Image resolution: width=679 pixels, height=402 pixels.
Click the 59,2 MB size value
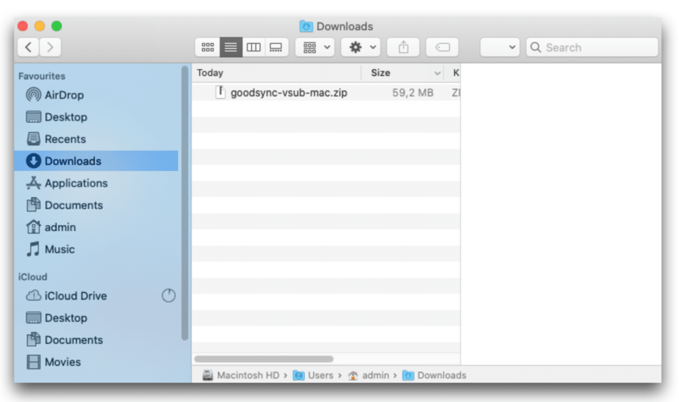[x=413, y=93]
